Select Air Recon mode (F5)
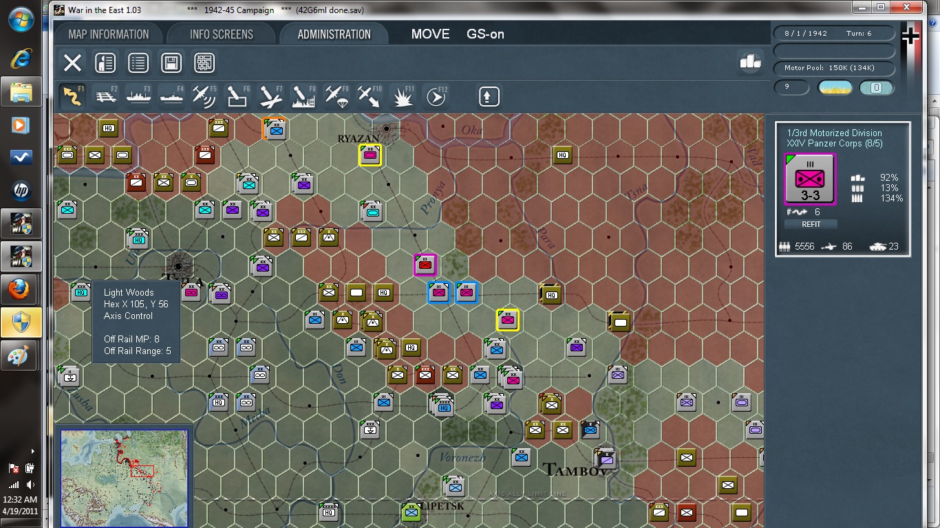 [205, 96]
